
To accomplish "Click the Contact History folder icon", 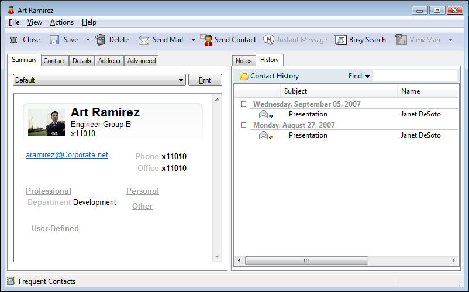I will tap(244, 76).
